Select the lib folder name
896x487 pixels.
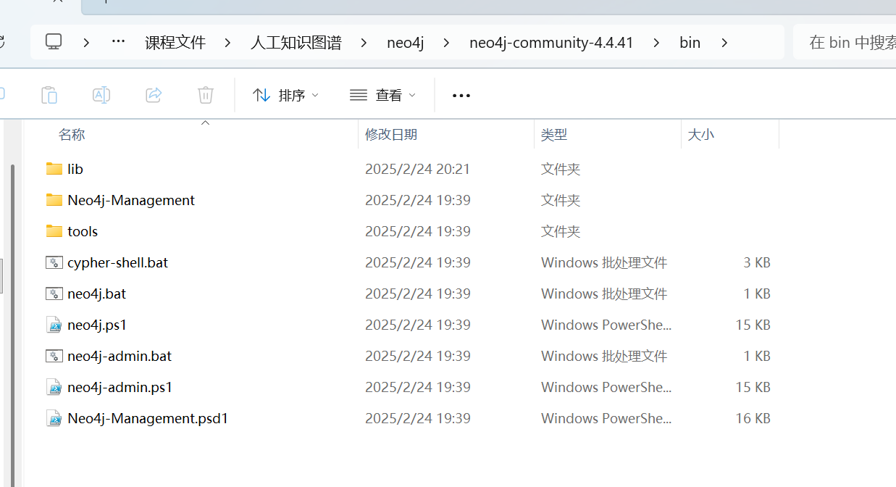pos(75,169)
